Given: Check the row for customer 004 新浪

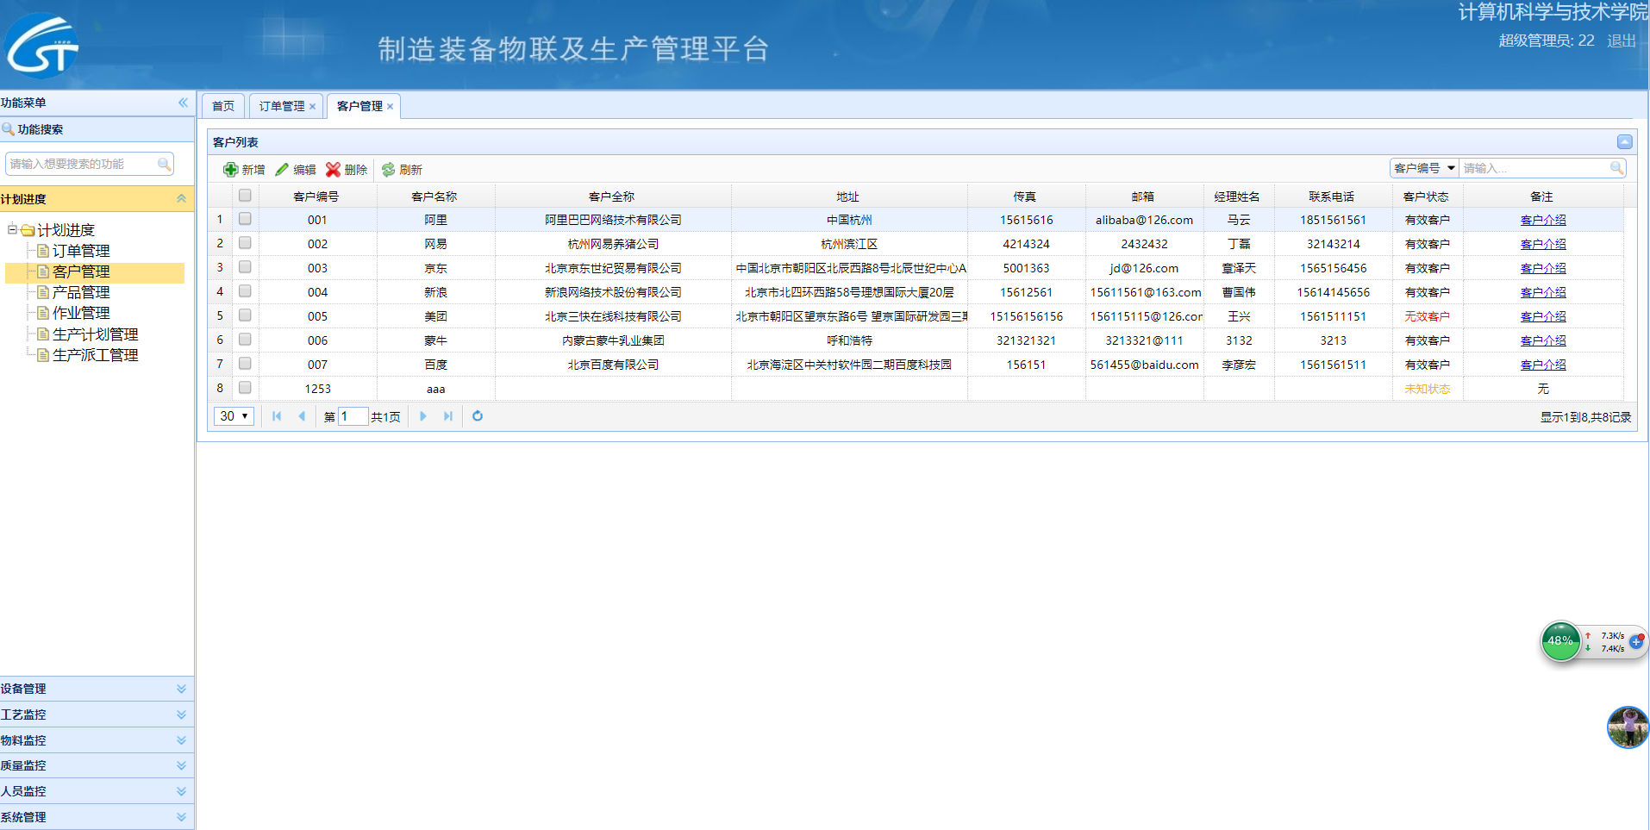Looking at the screenshot, I should click(x=245, y=291).
